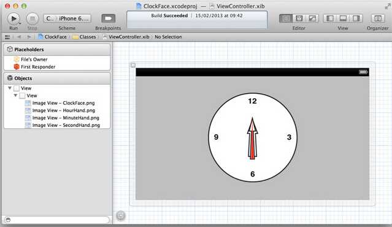Click the Placeholders section header

point(57,50)
